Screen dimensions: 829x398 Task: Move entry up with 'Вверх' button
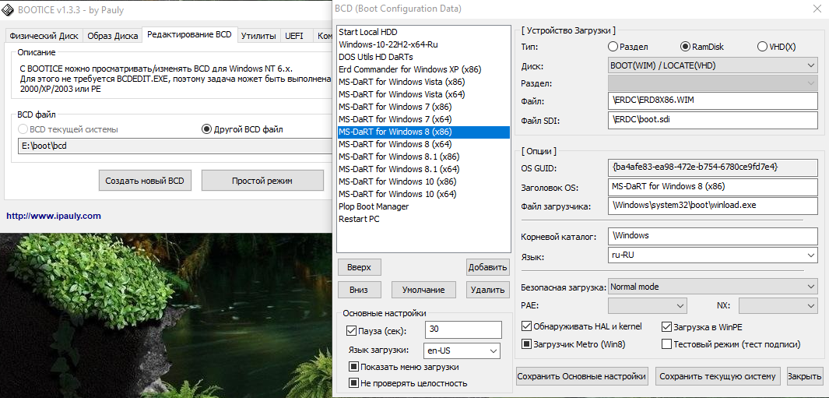pos(359,267)
